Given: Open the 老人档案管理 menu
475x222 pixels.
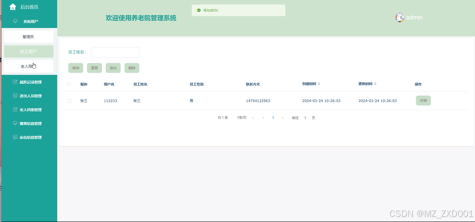Looking at the screenshot, I should [29, 109].
